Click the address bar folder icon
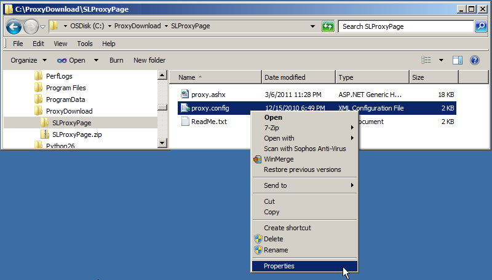This screenshot has width=492, height=280. tap(54, 26)
